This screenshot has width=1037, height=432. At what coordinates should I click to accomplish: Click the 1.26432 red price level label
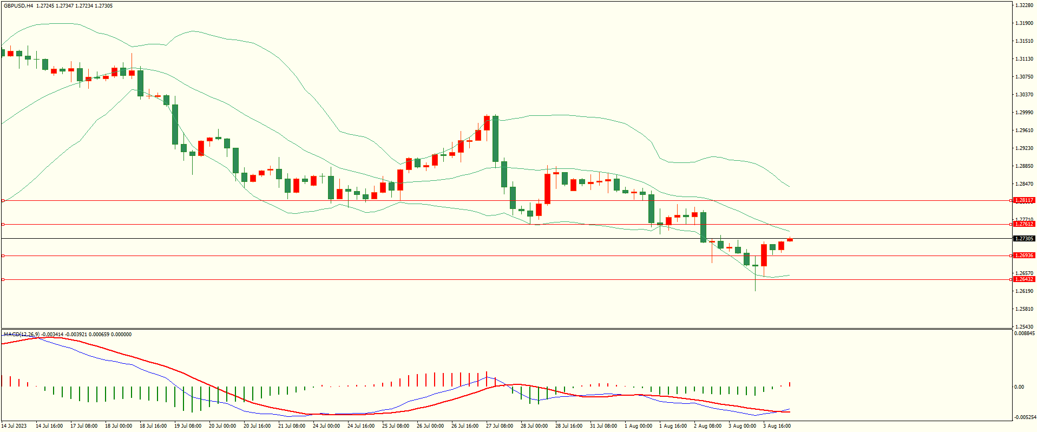(1024, 279)
